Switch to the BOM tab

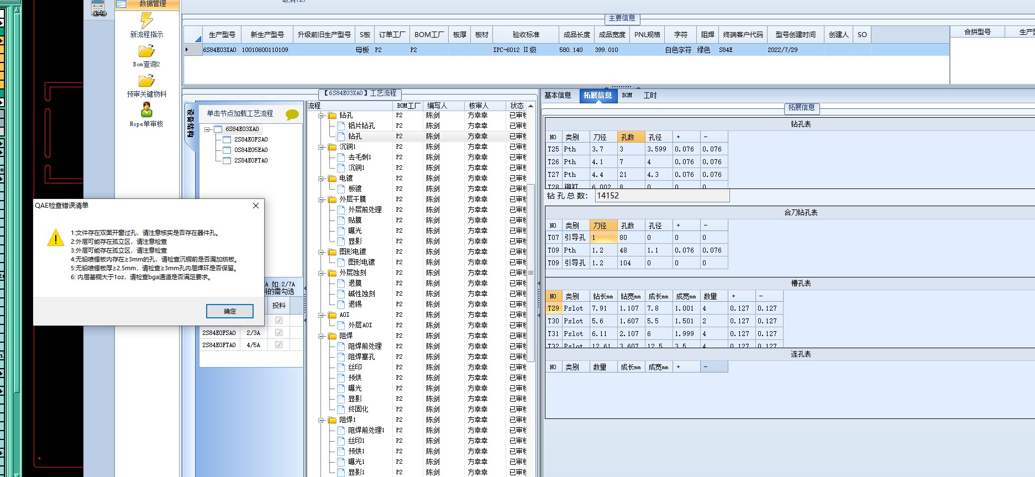click(x=627, y=96)
